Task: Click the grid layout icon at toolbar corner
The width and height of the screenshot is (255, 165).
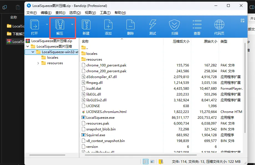Action: pyautogui.click(x=243, y=20)
